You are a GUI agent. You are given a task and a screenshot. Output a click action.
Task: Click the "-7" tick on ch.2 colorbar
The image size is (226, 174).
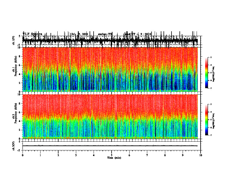(x=211, y=135)
